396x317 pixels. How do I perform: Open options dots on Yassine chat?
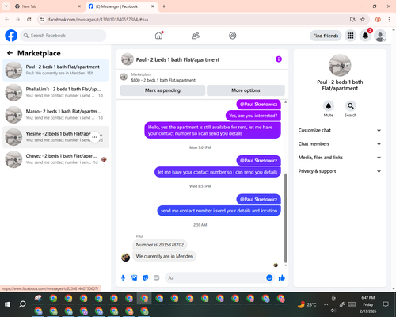click(95, 137)
